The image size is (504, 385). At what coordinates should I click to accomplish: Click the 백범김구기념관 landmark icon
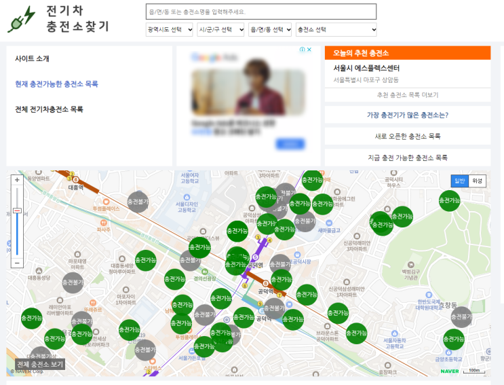tap(411, 265)
